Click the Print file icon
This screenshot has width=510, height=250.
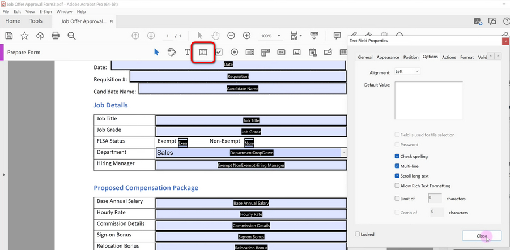tap(56, 36)
